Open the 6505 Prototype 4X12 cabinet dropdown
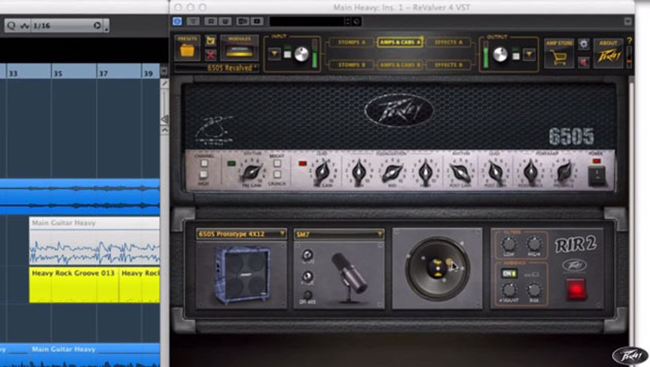Viewport: 650px width, 367px height. click(x=241, y=234)
